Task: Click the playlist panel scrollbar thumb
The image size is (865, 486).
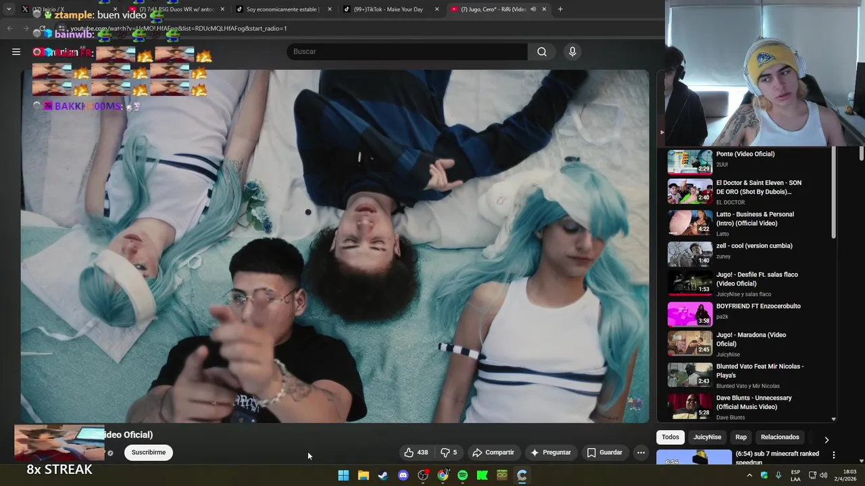Action: [x=833, y=193]
